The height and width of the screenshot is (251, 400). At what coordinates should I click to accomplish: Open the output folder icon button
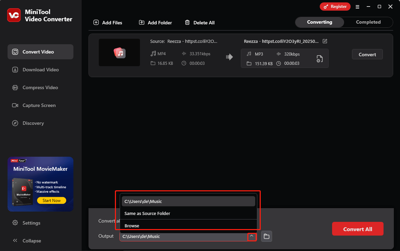[x=266, y=236]
